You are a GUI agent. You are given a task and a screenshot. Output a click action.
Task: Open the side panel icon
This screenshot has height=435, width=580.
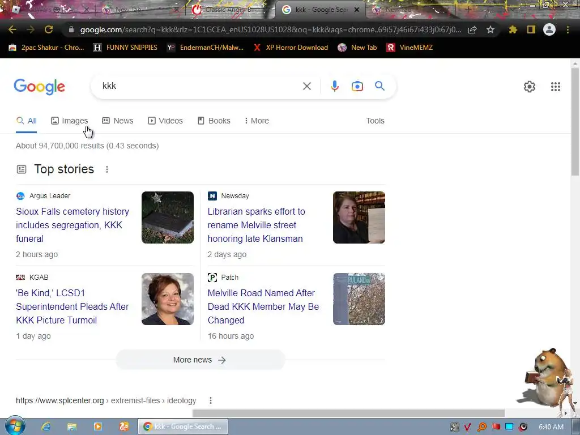point(531,29)
